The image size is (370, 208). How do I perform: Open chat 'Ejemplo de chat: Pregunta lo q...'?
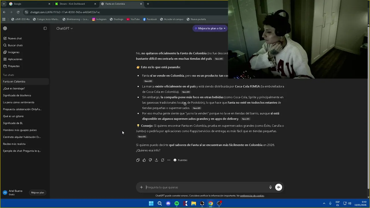25,151
